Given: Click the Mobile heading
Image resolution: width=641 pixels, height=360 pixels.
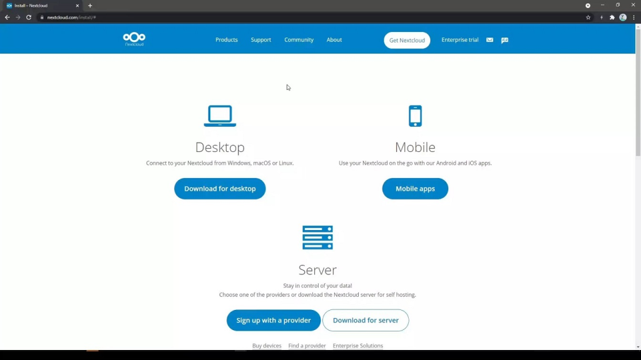Looking at the screenshot, I should 415,147.
